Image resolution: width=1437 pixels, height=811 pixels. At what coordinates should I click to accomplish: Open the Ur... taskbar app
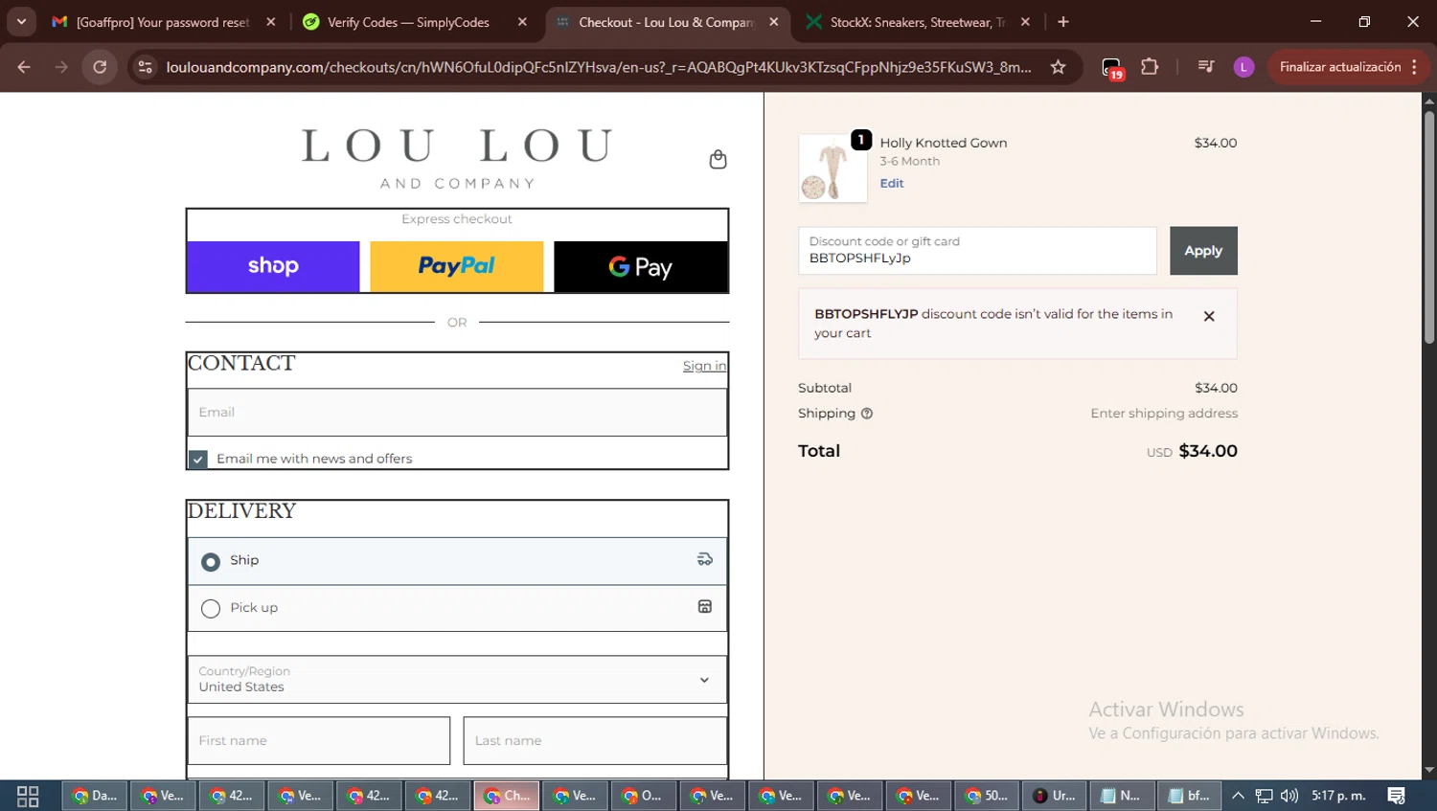pos(1055,796)
